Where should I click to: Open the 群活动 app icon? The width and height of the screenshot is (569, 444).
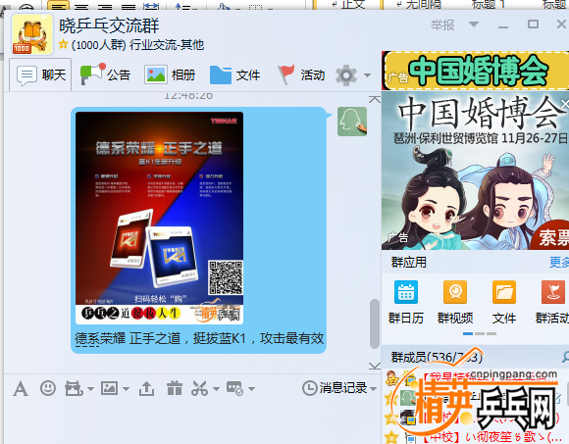552,302
